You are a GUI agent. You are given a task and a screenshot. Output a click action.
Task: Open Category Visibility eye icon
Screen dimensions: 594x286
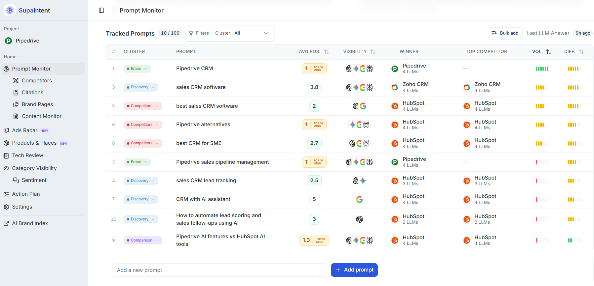[x=6, y=168]
